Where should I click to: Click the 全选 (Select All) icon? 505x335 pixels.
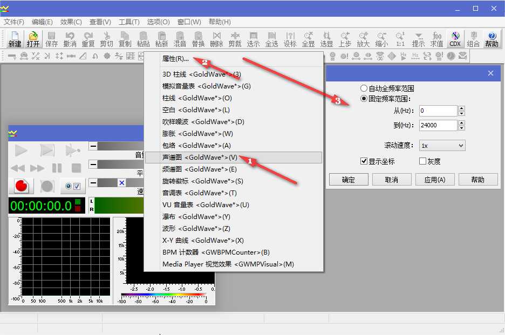272,39
